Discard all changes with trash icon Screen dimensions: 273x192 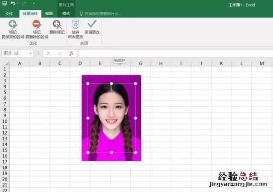(x=76, y=25)
